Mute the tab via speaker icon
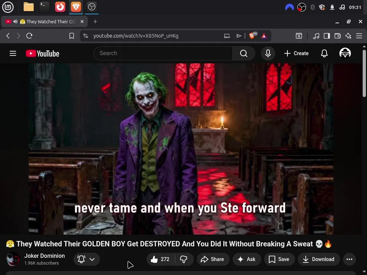367x275 pixels. 15,21
